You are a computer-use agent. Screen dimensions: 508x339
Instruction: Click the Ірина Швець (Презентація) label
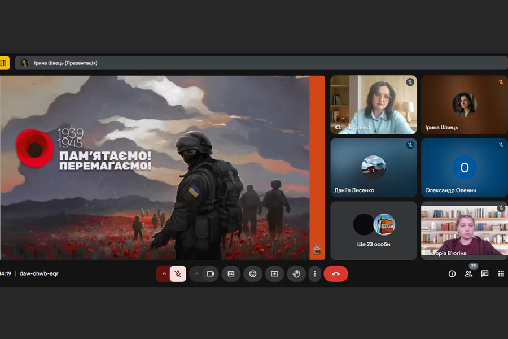pyautogui.click(x=65, y=63)
